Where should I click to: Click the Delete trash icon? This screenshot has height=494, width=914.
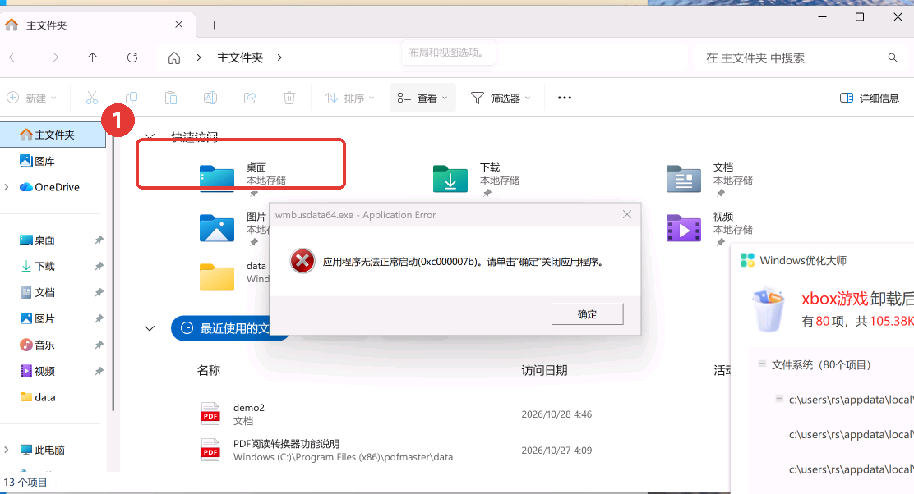289,98
